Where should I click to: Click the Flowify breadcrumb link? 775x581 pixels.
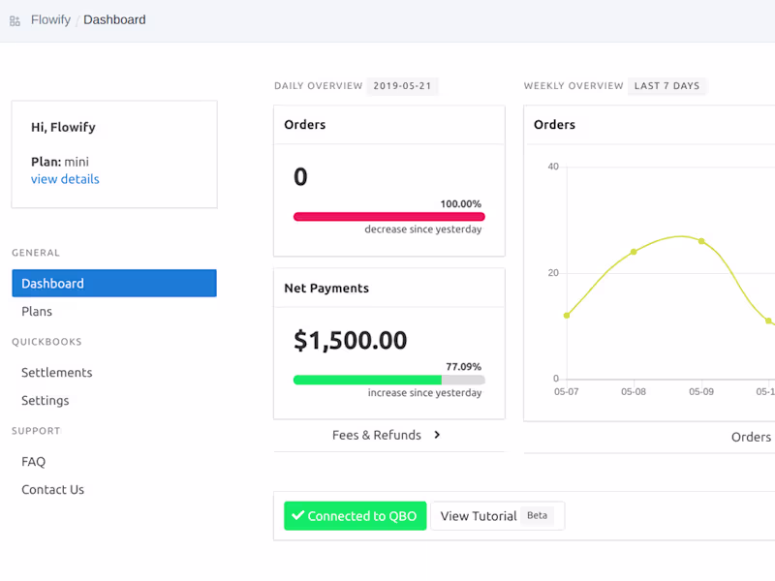point(50,20)
